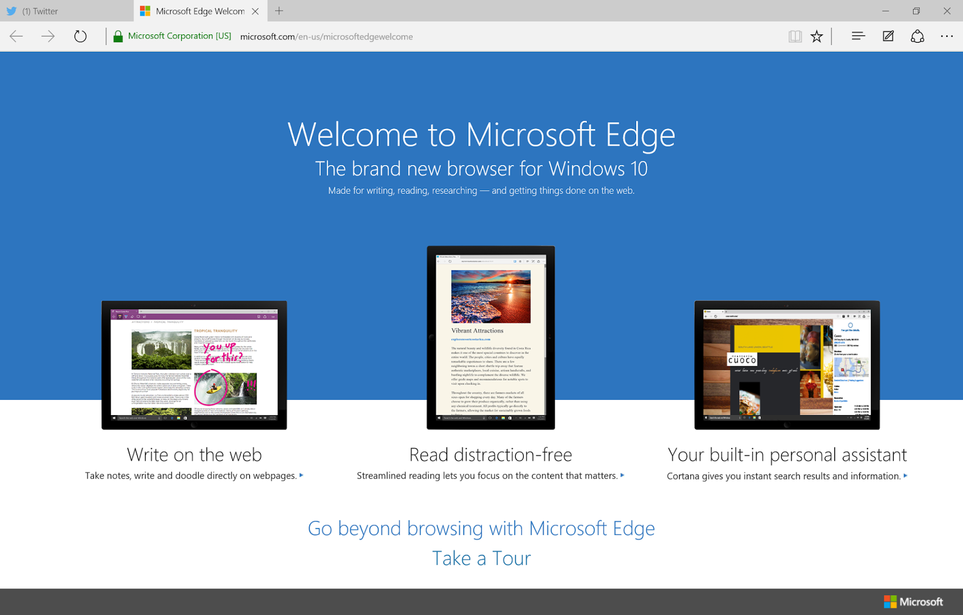Open a new tab
This screenshot has height=615, width=963.
click(279, 11)
